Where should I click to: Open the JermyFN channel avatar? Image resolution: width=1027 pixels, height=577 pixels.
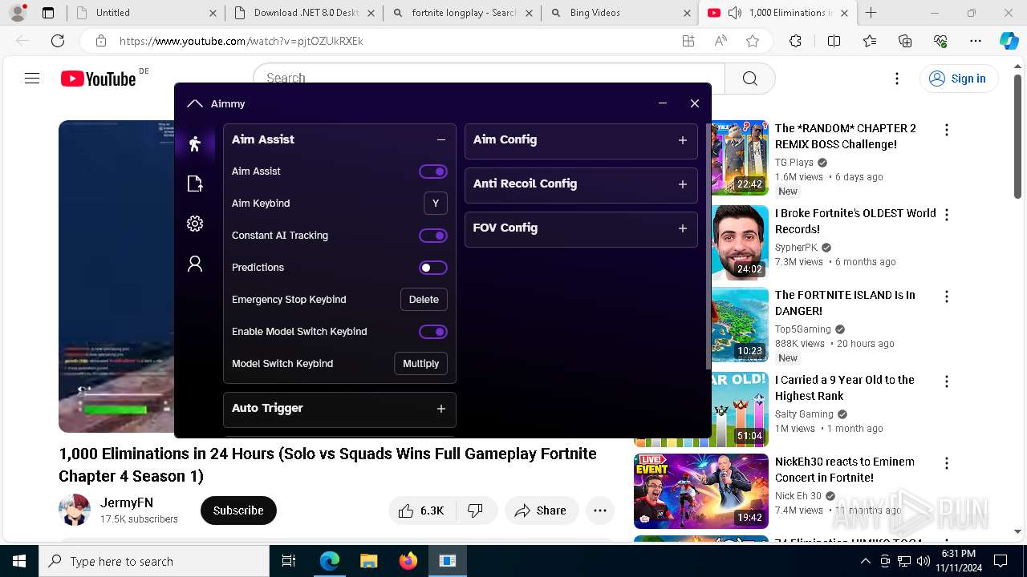pos(75,510)
